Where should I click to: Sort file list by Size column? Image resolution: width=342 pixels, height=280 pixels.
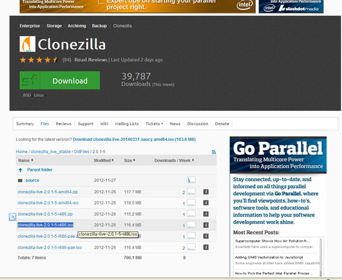point(130,160)
